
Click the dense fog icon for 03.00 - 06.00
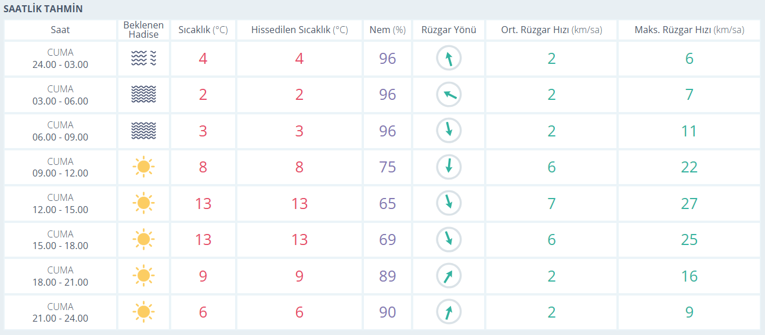click(x=143, y=95)
